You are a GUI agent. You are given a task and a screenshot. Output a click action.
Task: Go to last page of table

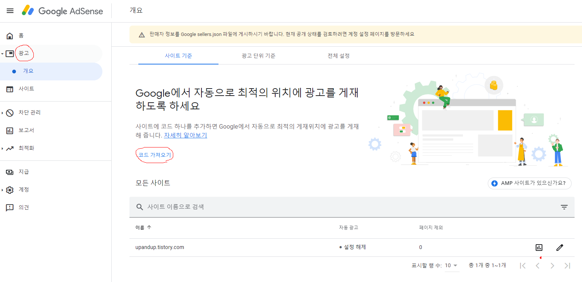567,266
